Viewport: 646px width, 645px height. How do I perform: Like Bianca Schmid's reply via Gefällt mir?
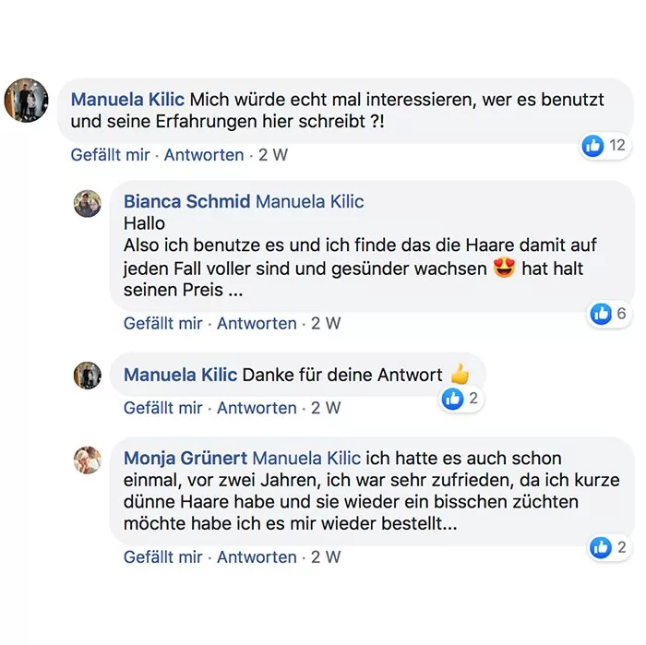point(163,324)
